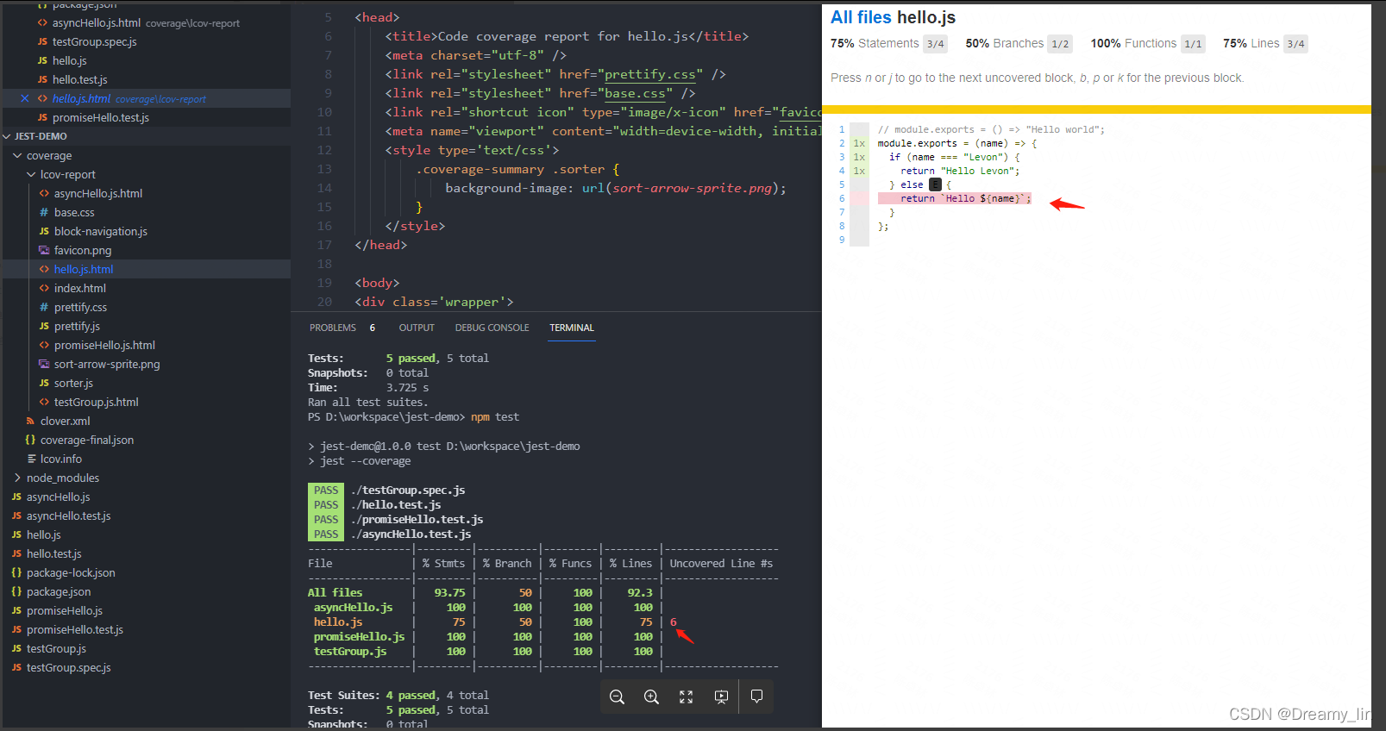Click the 1/1 Functions fraction badge
This screenshot has width=1386, height=731.
[1193, 44]
